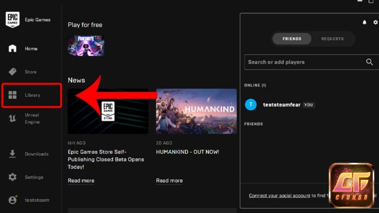379x213 pixels.
Task: Click the Store tag icon
Action: (12, 71)
